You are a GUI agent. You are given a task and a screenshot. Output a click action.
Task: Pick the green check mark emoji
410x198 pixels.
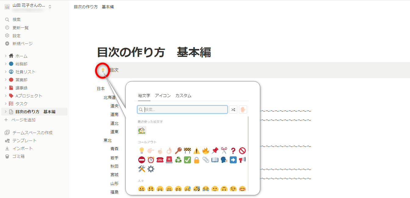click(x=187, y=160)
